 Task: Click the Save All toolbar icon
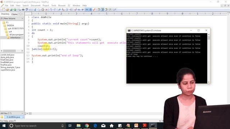15,10
